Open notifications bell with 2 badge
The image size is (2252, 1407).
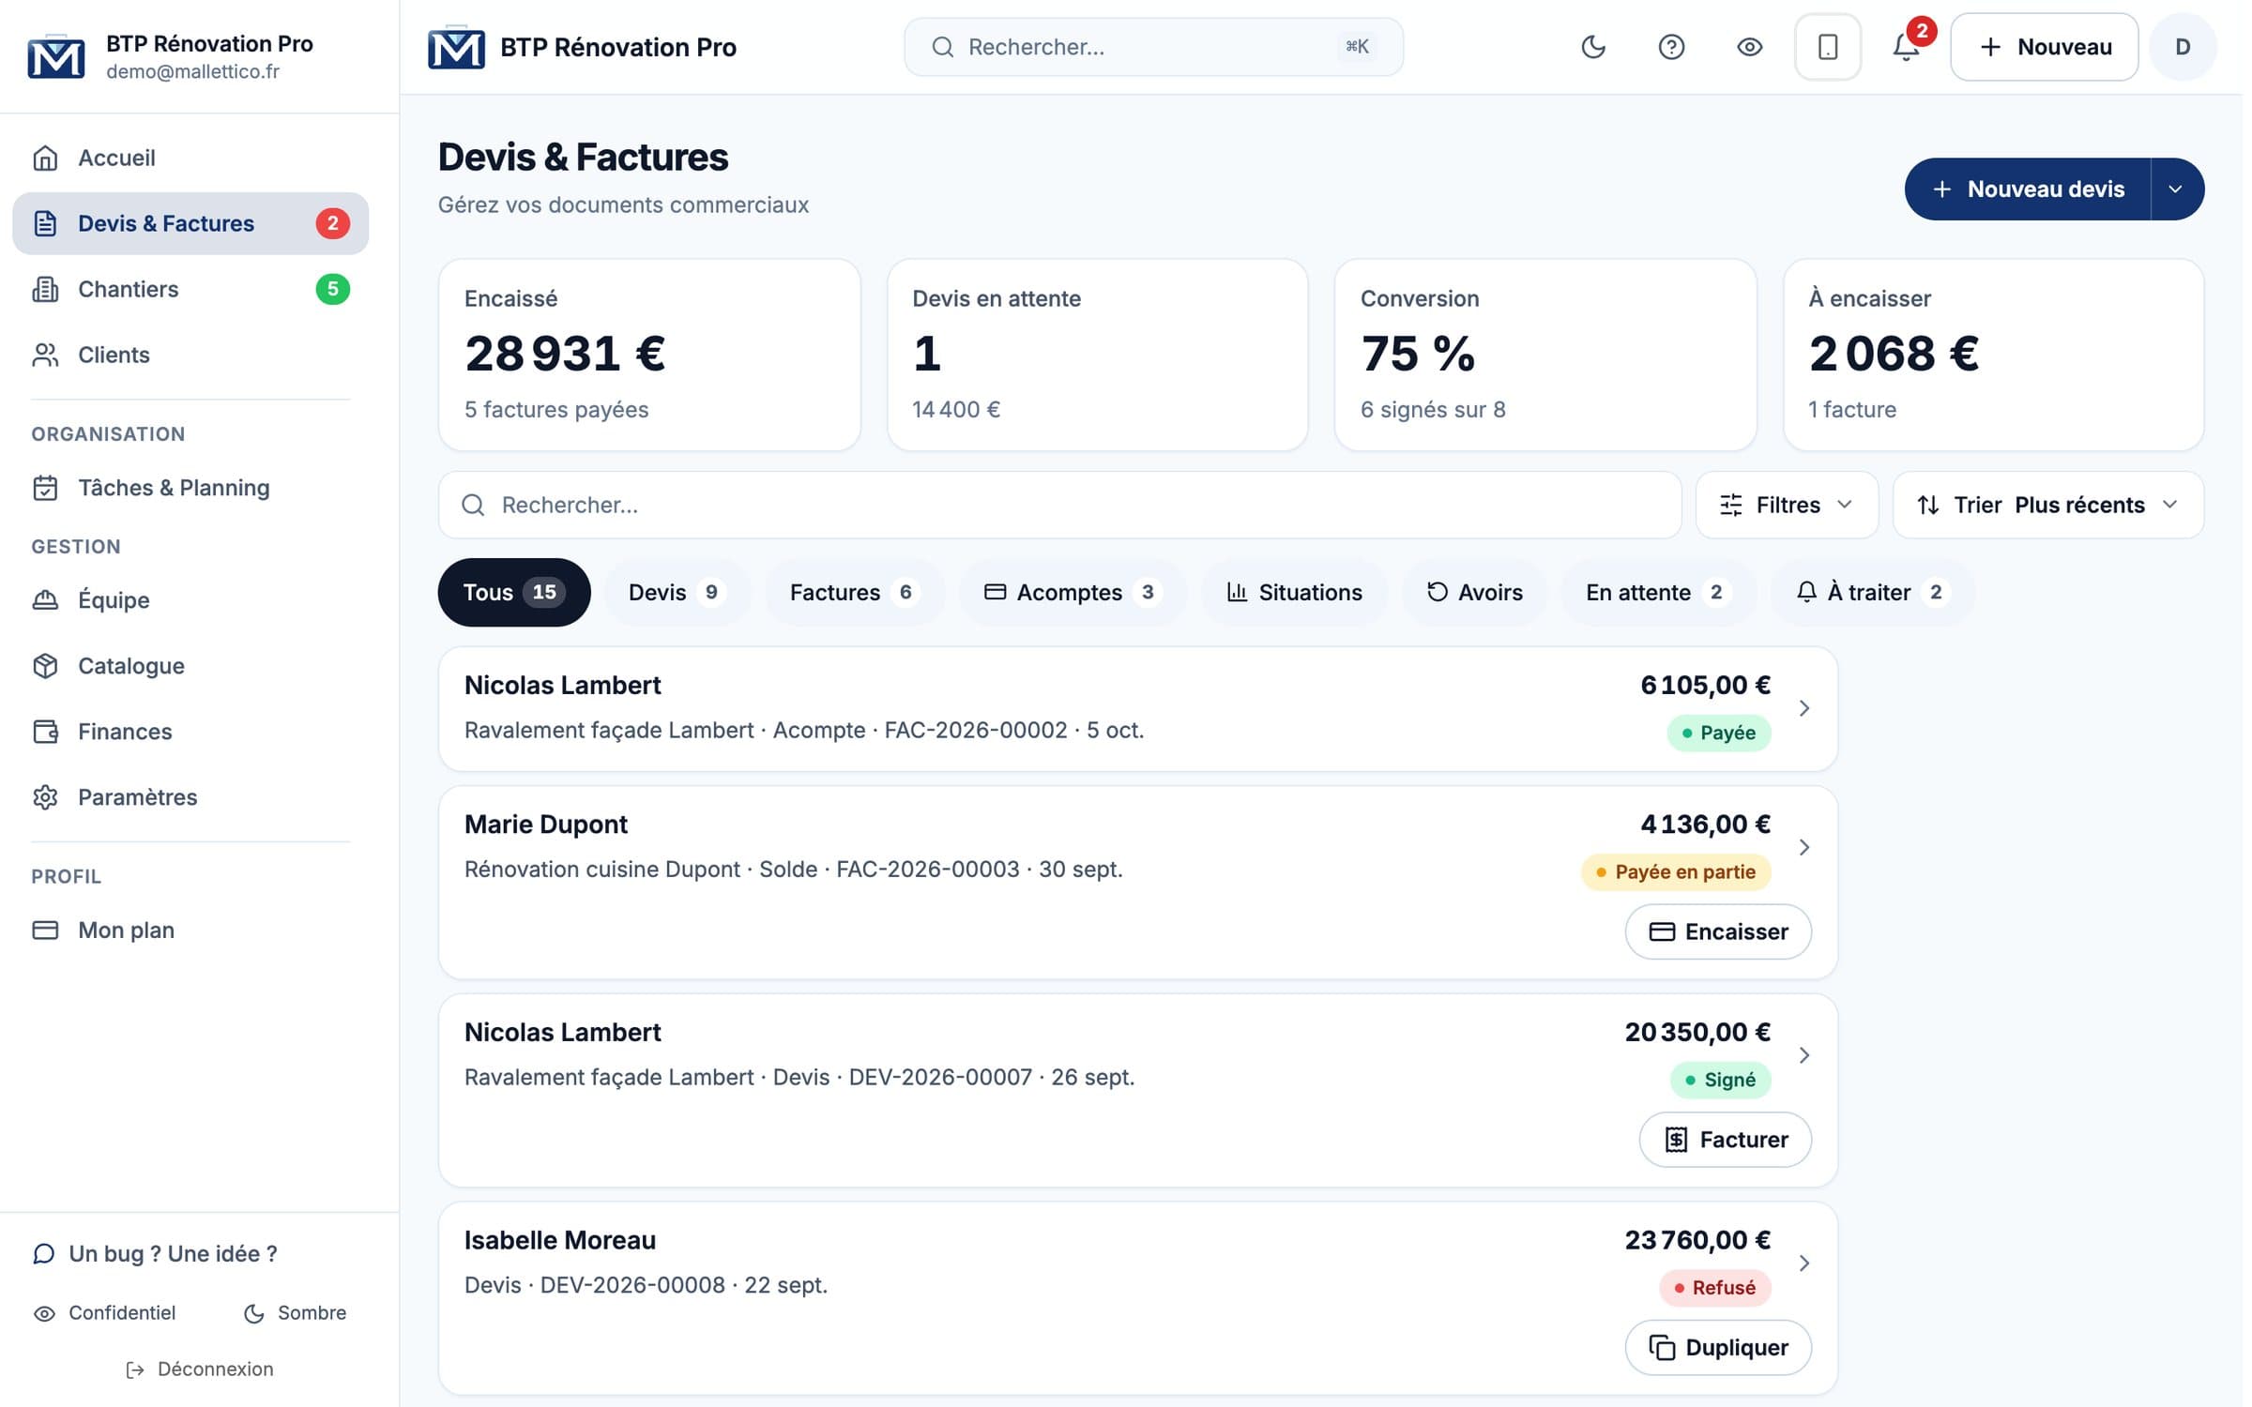pos(1906,47)
